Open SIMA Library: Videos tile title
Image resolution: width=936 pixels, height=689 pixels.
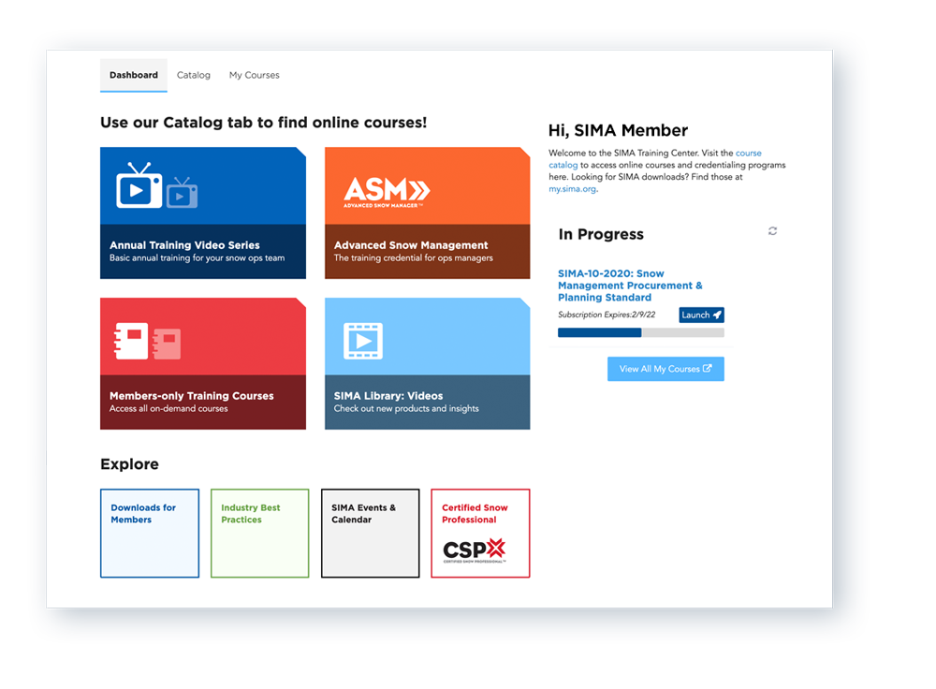pos(388,395)
